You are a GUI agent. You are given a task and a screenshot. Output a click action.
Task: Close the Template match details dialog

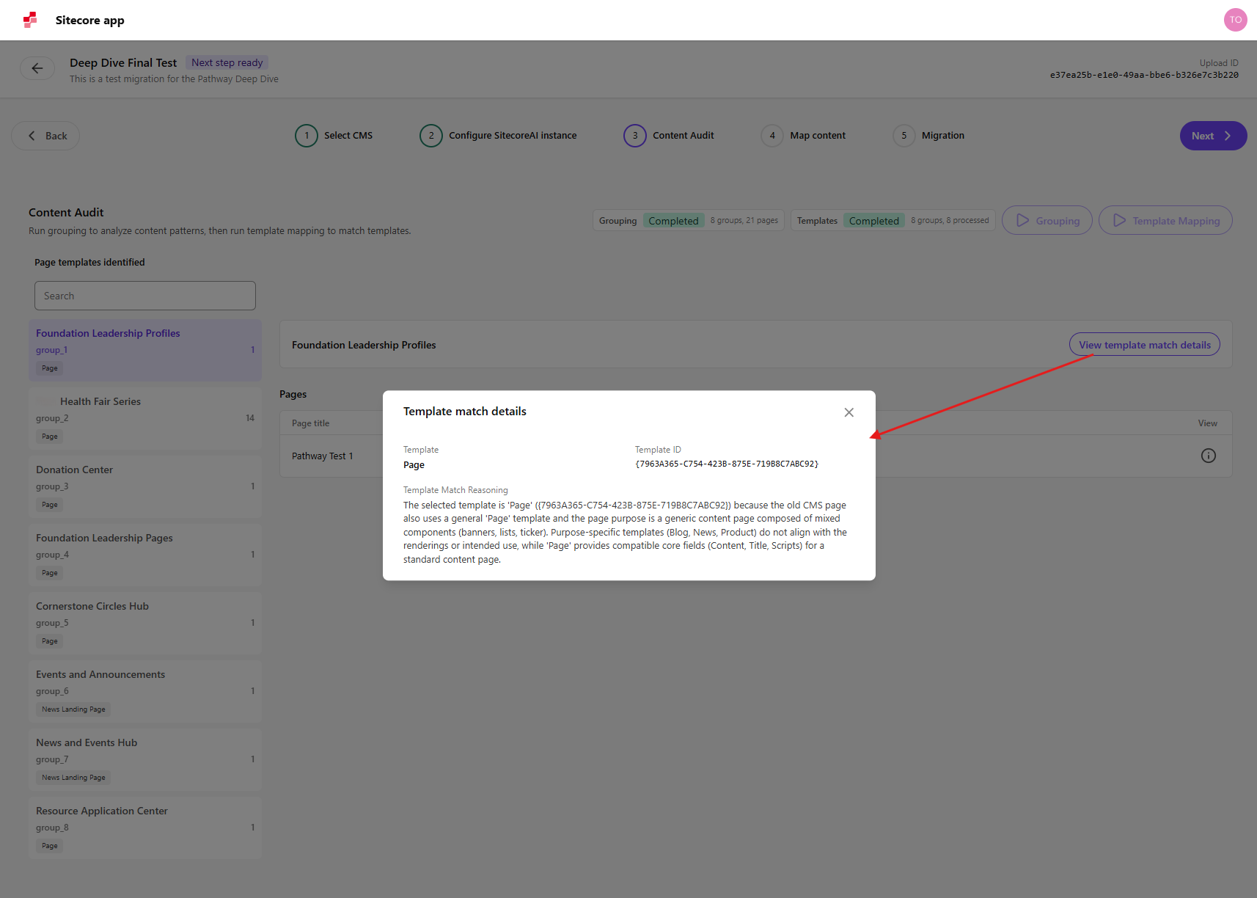pos(849,412)
